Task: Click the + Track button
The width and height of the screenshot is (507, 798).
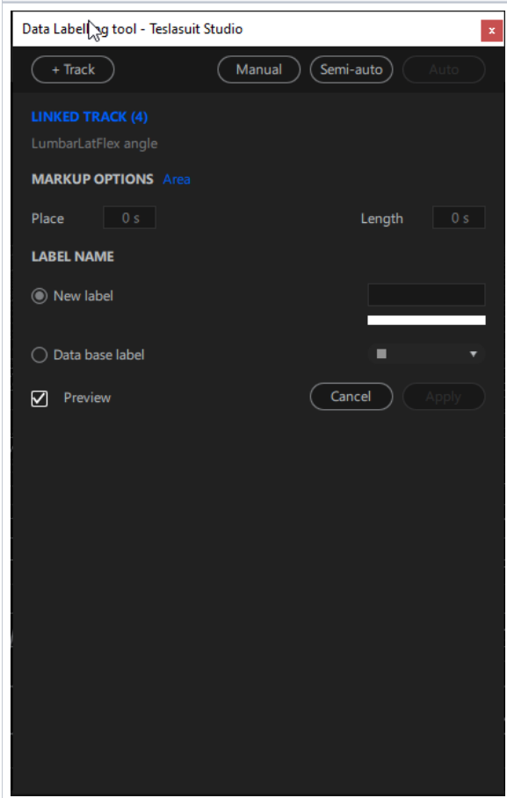Action: (73, 69)
